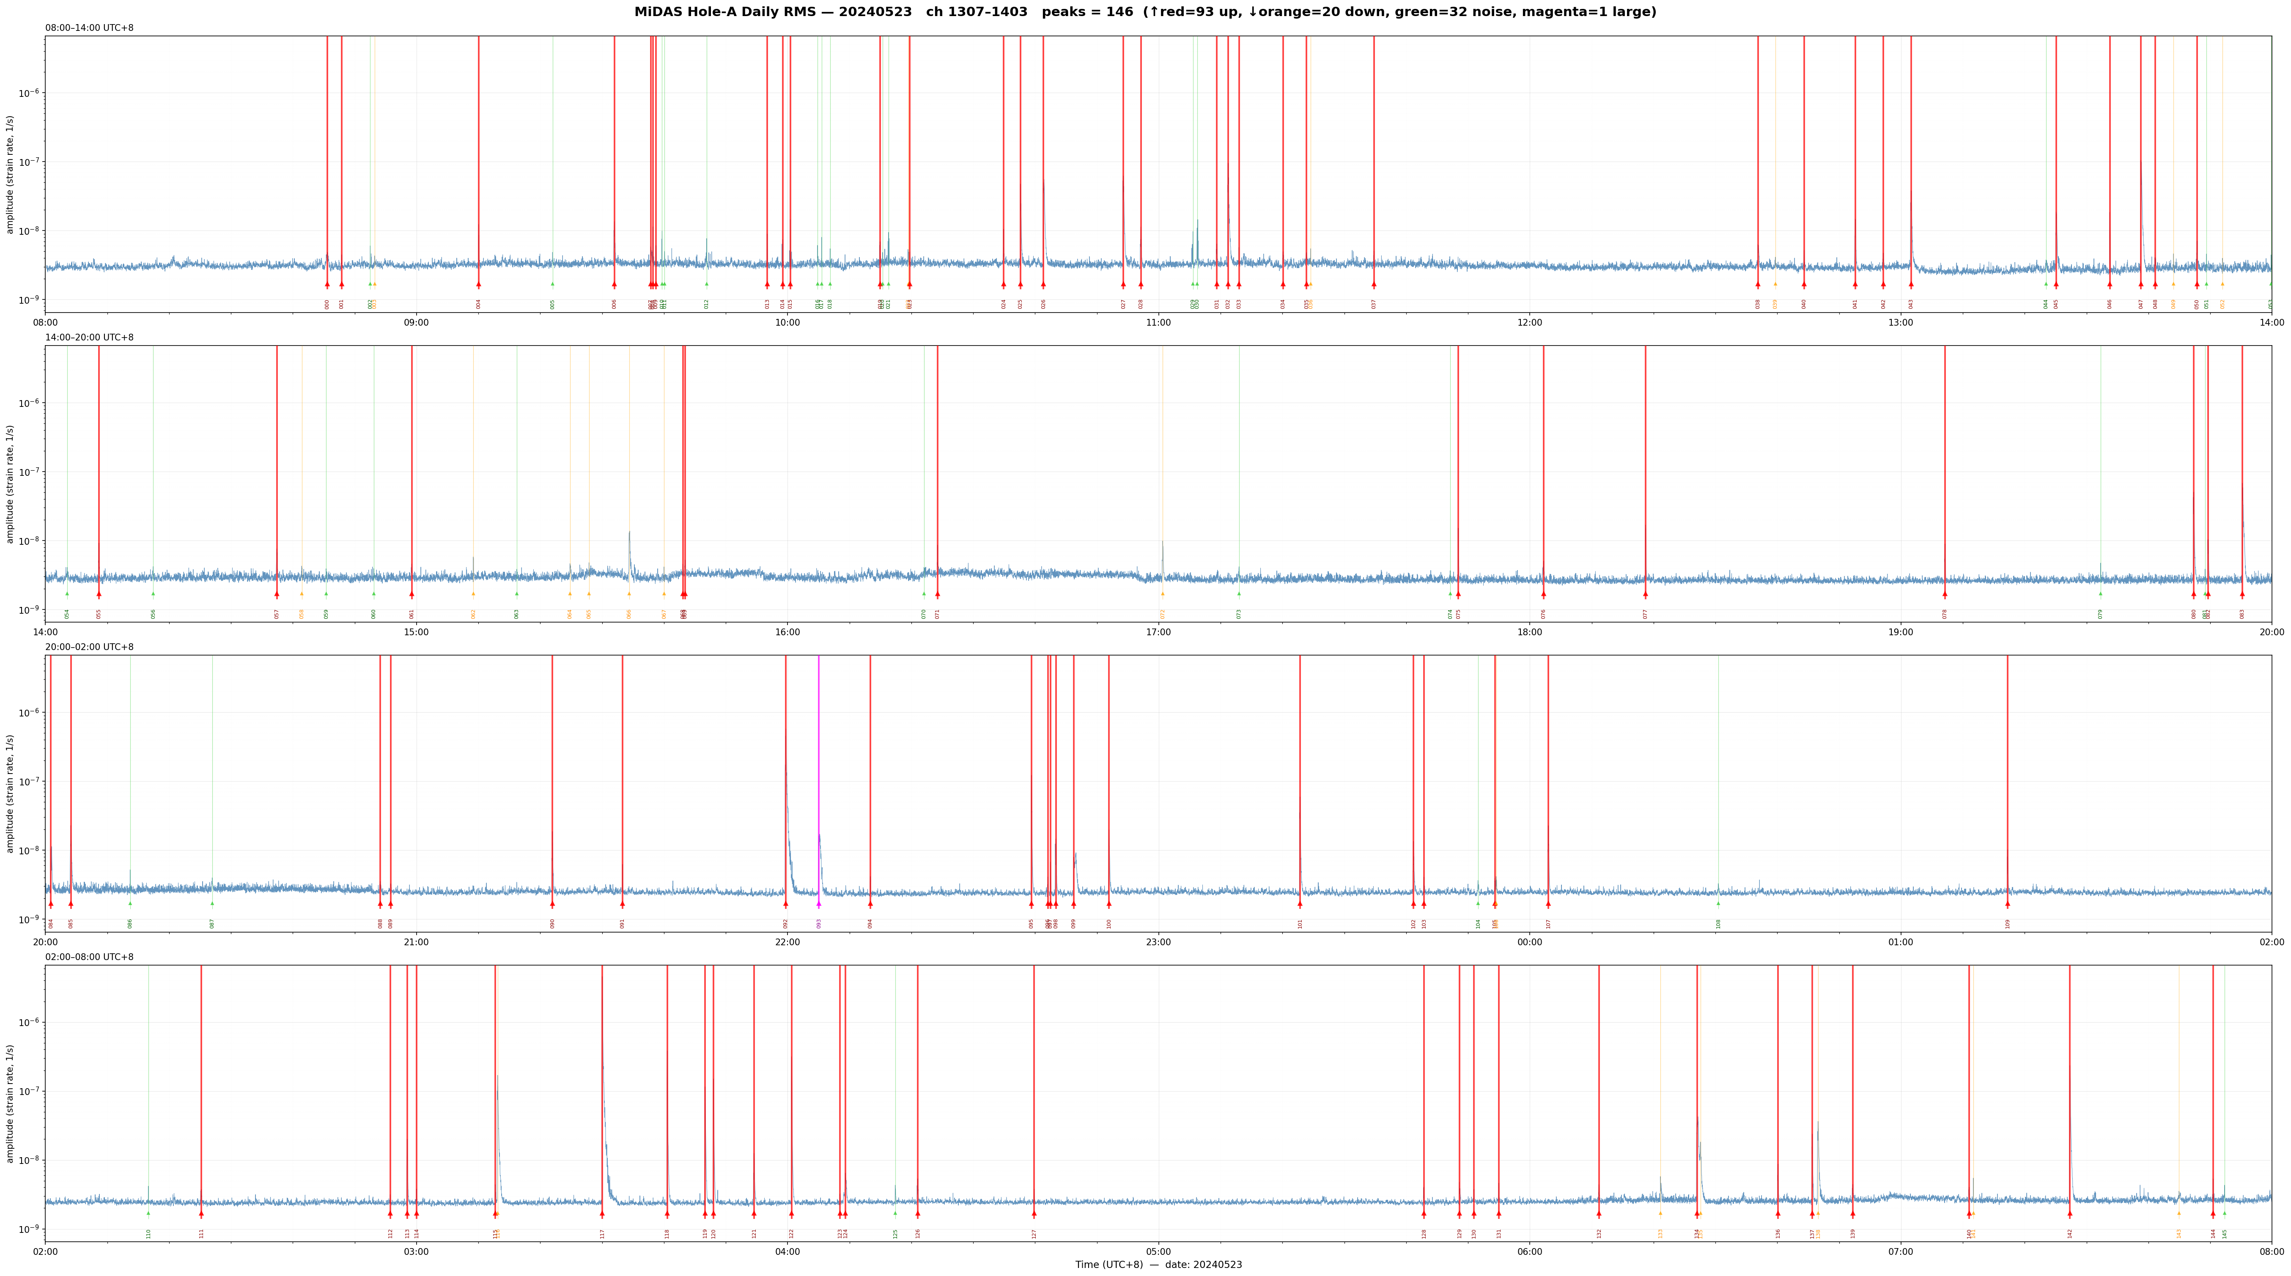Click peak number label '145'
Image resolution: width=2291 pixels, height=1276 pixels.
click(2224, 1233)
